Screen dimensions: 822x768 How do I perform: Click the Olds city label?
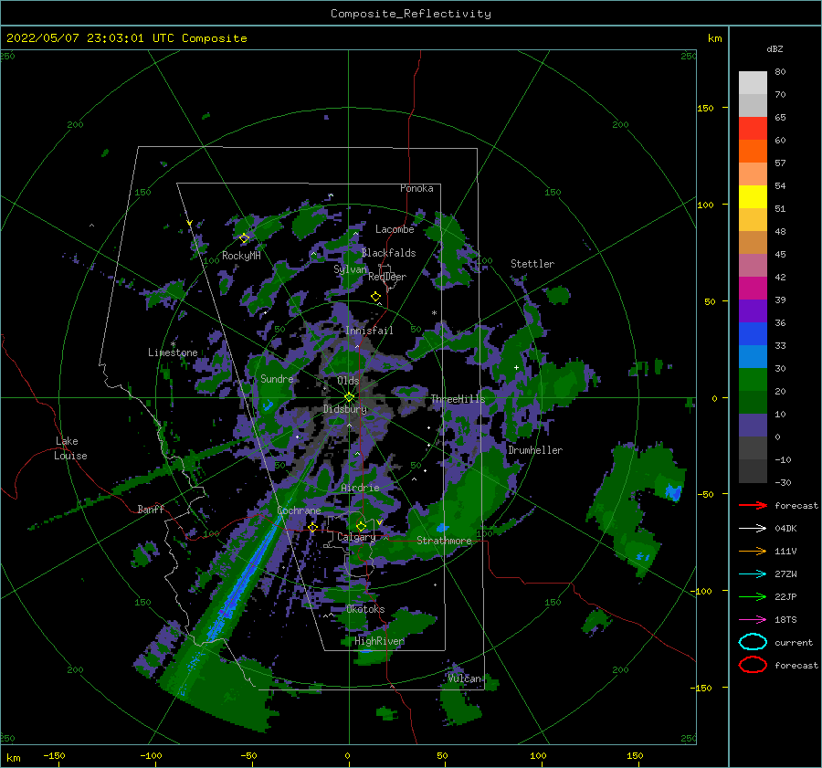coord(348,381)
